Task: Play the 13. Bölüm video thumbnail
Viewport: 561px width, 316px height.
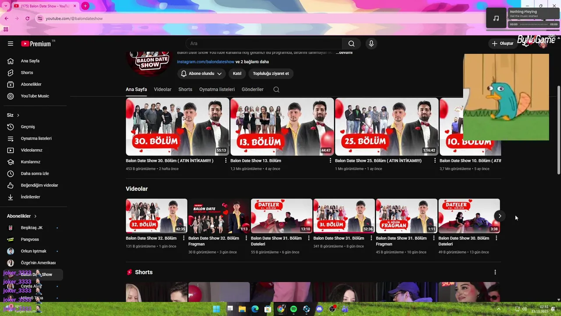Action: tap(282, 127)
